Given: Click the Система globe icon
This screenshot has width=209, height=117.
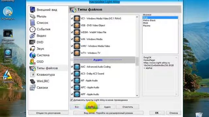Looking at the screenshot, I should 32,55.
